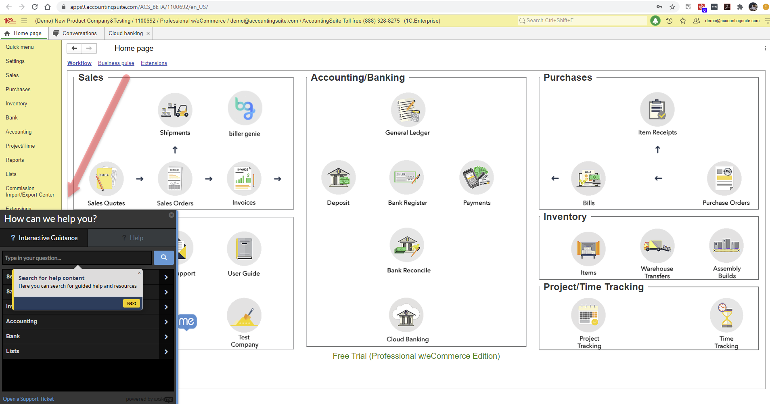Expand the Lists help topic
The height and width of the screenshot is (404, 770).
(x=88, y=352)
